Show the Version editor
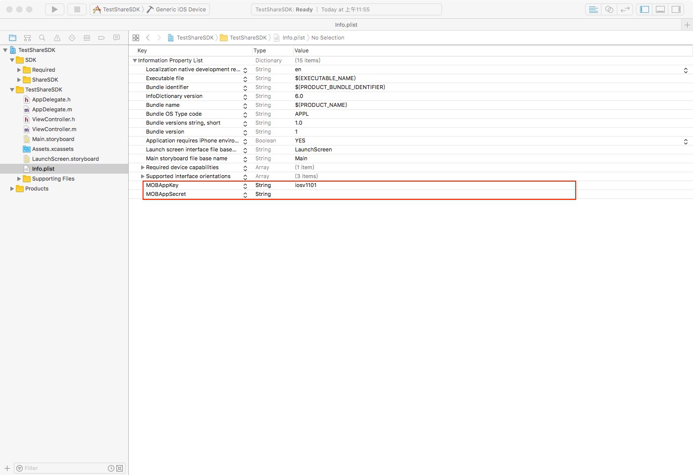This screenshot has height=475, width=693. click(625, 9)
